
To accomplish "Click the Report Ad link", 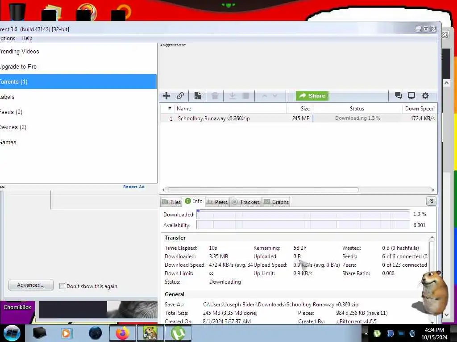I will (x=134, y=187).
